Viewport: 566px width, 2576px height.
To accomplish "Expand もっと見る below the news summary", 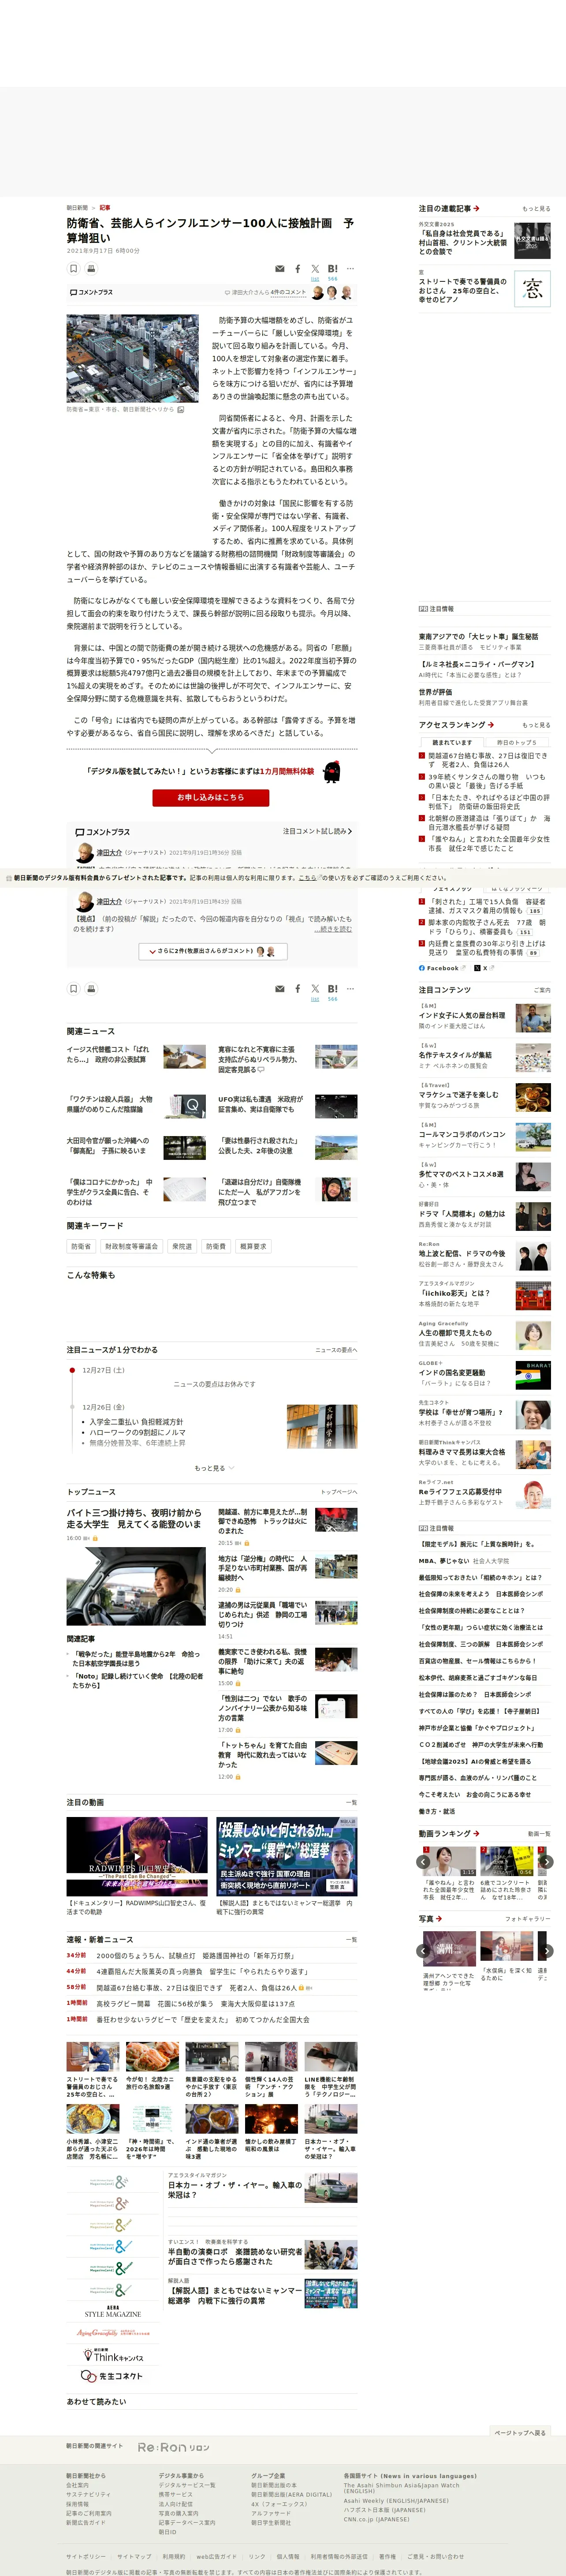I will [x=214, y=1468].
